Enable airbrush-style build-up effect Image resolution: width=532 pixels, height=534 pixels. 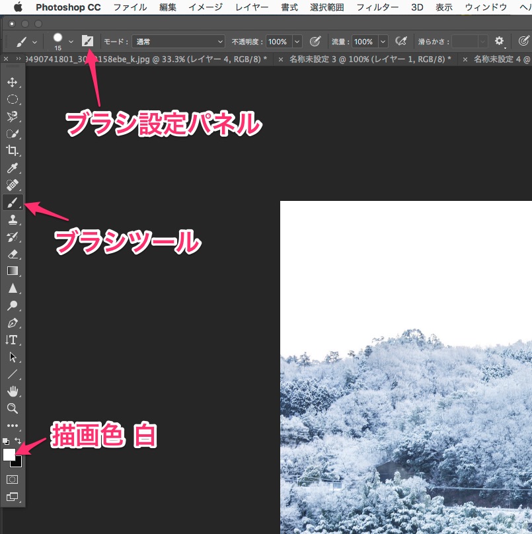point(400,41)
